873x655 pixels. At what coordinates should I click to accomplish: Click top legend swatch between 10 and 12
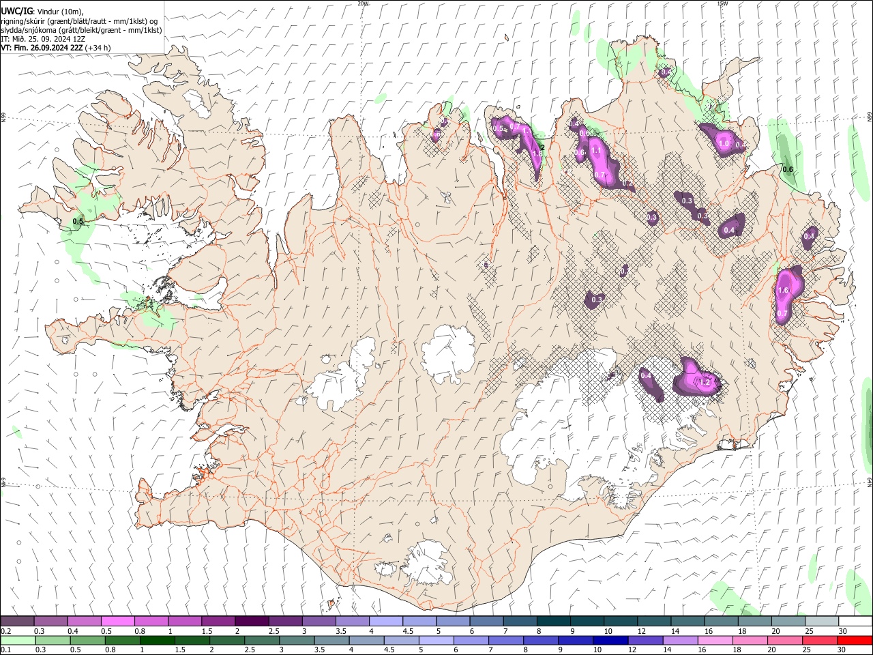tap(621, 621)
